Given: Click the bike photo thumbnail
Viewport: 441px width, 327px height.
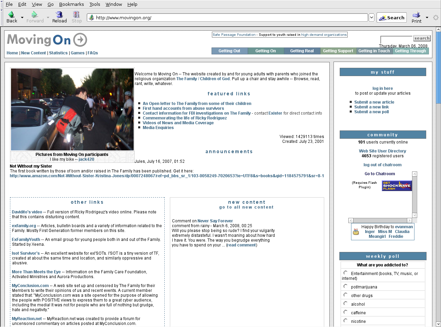Looking at the screenshot, I should 72,109.
